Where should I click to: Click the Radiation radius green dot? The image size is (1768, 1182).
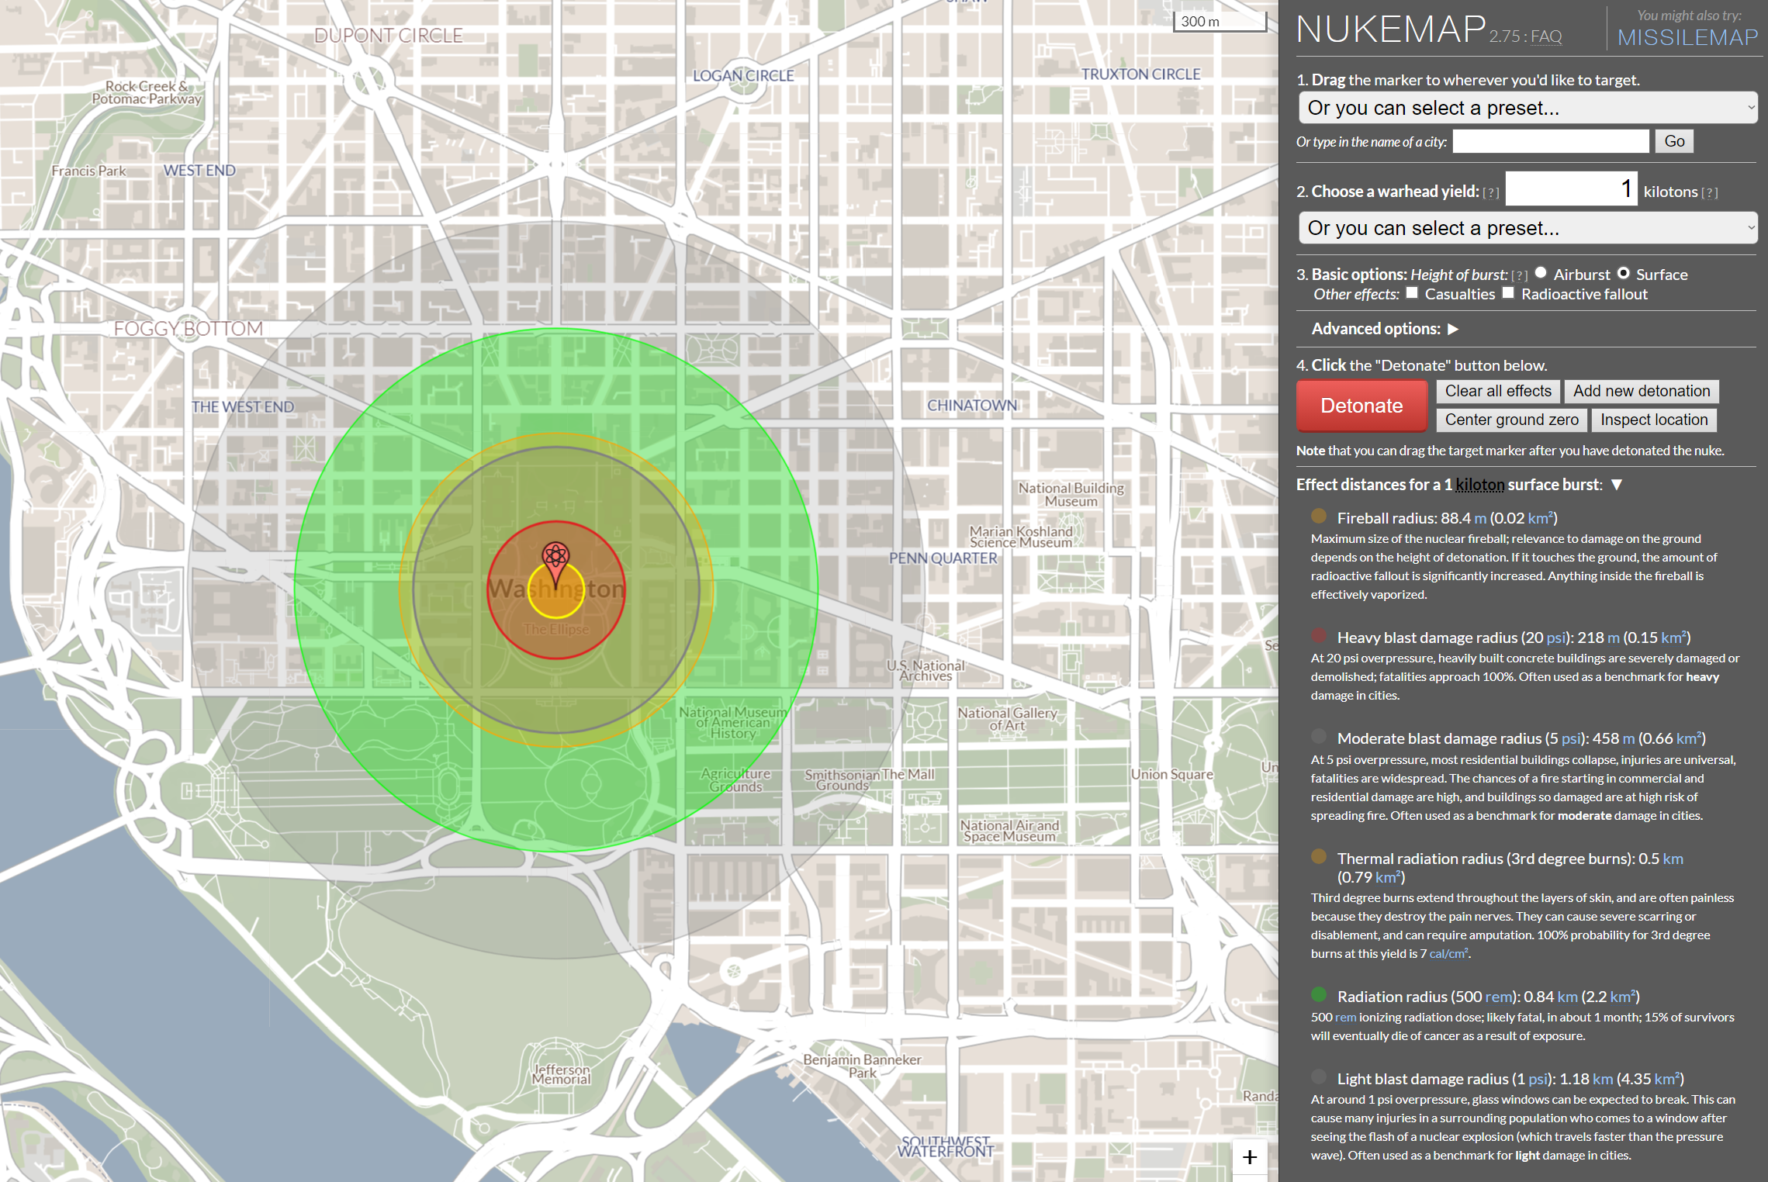point(1318,995)
